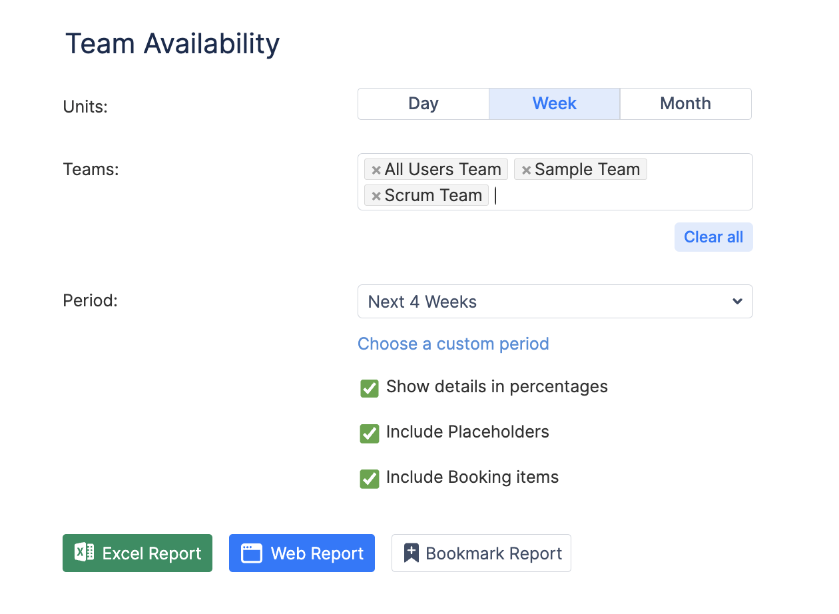Image resolution: width=839 pixels, height=614 pixels.
Task: Toggle Show details in percentages checkbox
Action: pyautogui.click(x=370, y=388)
